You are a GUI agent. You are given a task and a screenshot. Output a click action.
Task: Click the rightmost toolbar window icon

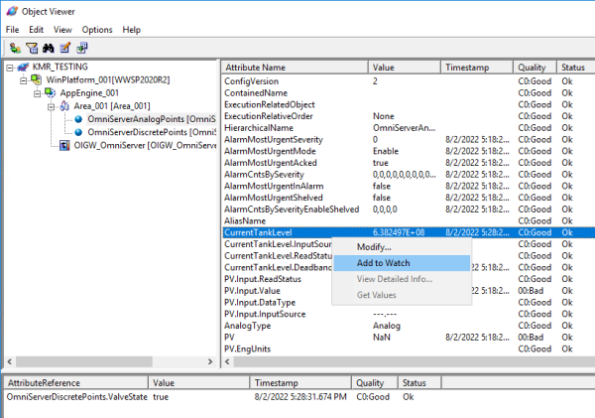pyautogui.click(x=82, y=48)
